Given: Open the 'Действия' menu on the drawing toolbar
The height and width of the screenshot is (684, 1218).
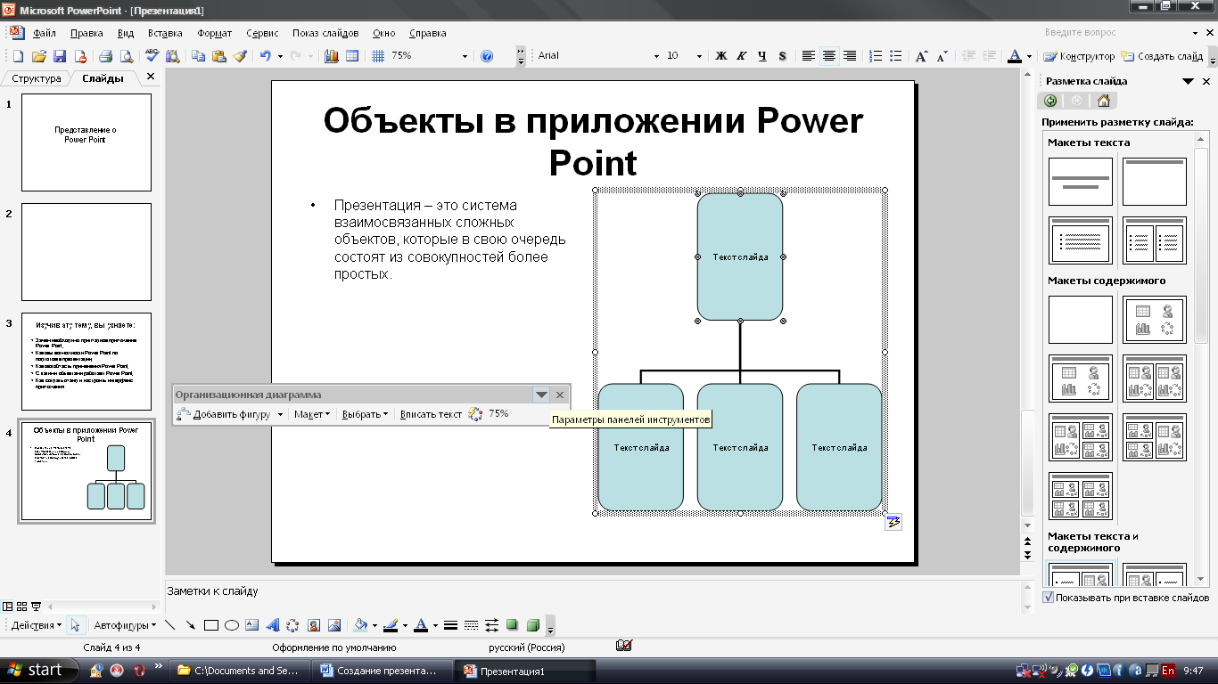Looking at the screenshot, I should tap(37, 625).
